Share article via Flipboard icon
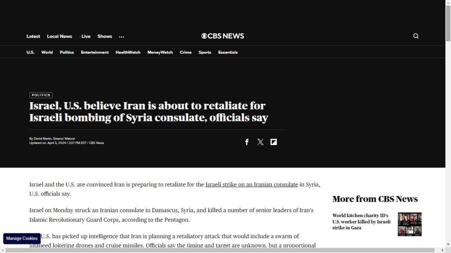 (274, 142)
